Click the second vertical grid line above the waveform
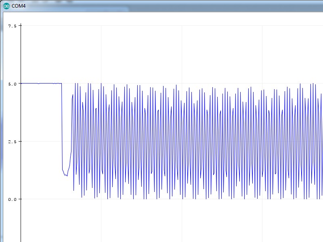 point(182,52)
